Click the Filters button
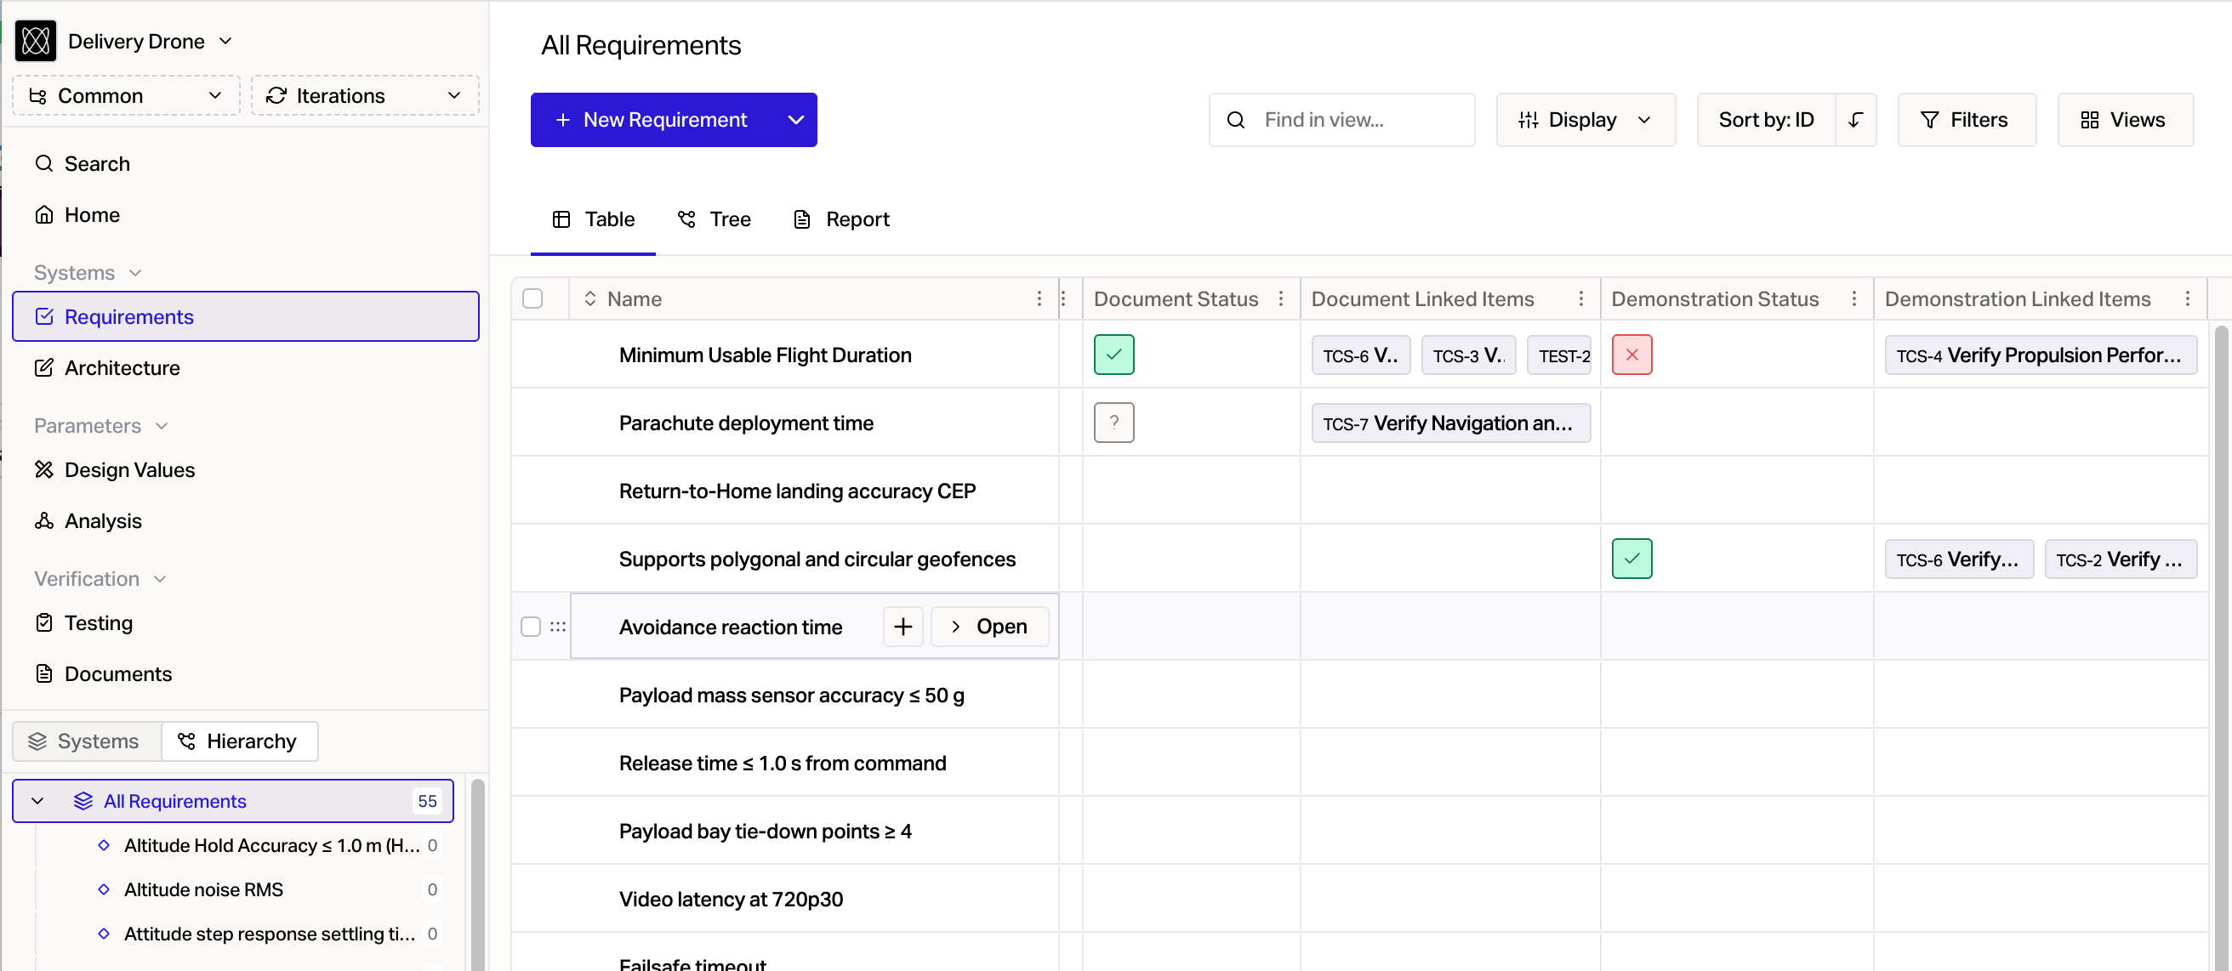The width and height of the screenshot is (2232, 971). point(1965,120)
